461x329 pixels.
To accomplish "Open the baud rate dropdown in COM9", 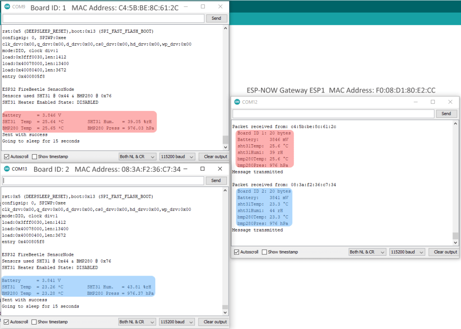I will point(177,156).
